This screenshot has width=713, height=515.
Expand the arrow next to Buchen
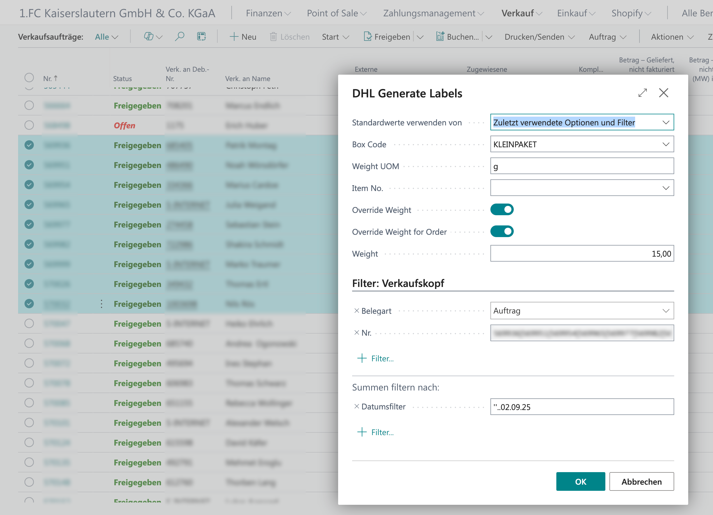pos(489,37)
